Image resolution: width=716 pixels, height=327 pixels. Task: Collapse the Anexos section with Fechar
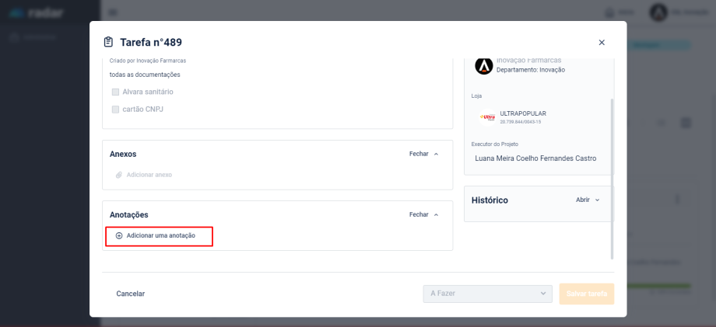point(423,154)
